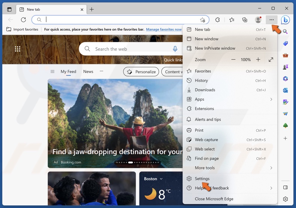This screenshot has width=296, height=208.
Task: Open the feed ellipsis more options
Action: [x=102, y=71]
